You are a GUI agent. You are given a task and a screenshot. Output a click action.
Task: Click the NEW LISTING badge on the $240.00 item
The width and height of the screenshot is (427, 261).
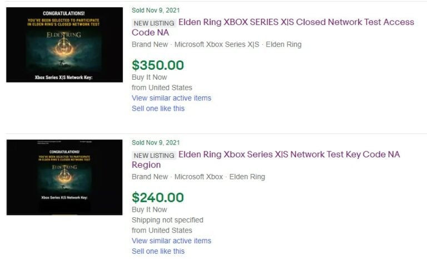(154, 155)
